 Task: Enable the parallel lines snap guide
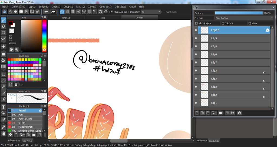pos(67,12)
